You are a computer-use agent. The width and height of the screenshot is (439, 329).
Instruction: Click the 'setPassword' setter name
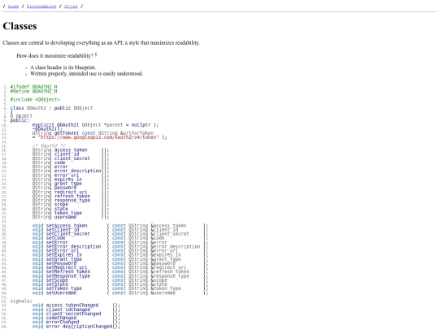point(61,263)
